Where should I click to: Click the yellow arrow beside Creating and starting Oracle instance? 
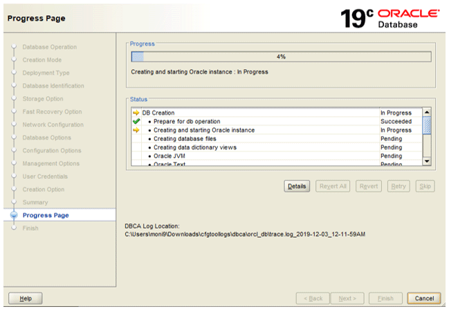point(136,130)
